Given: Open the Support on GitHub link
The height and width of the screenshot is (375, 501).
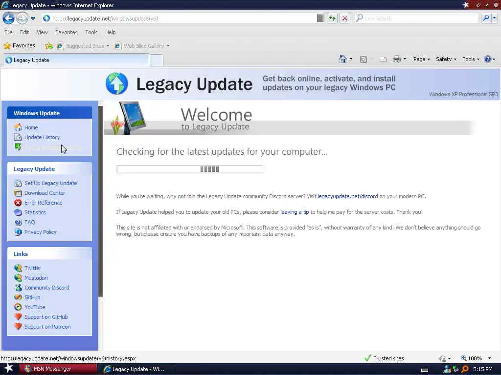Looking at the screenshot, I should tap(46, 317).
